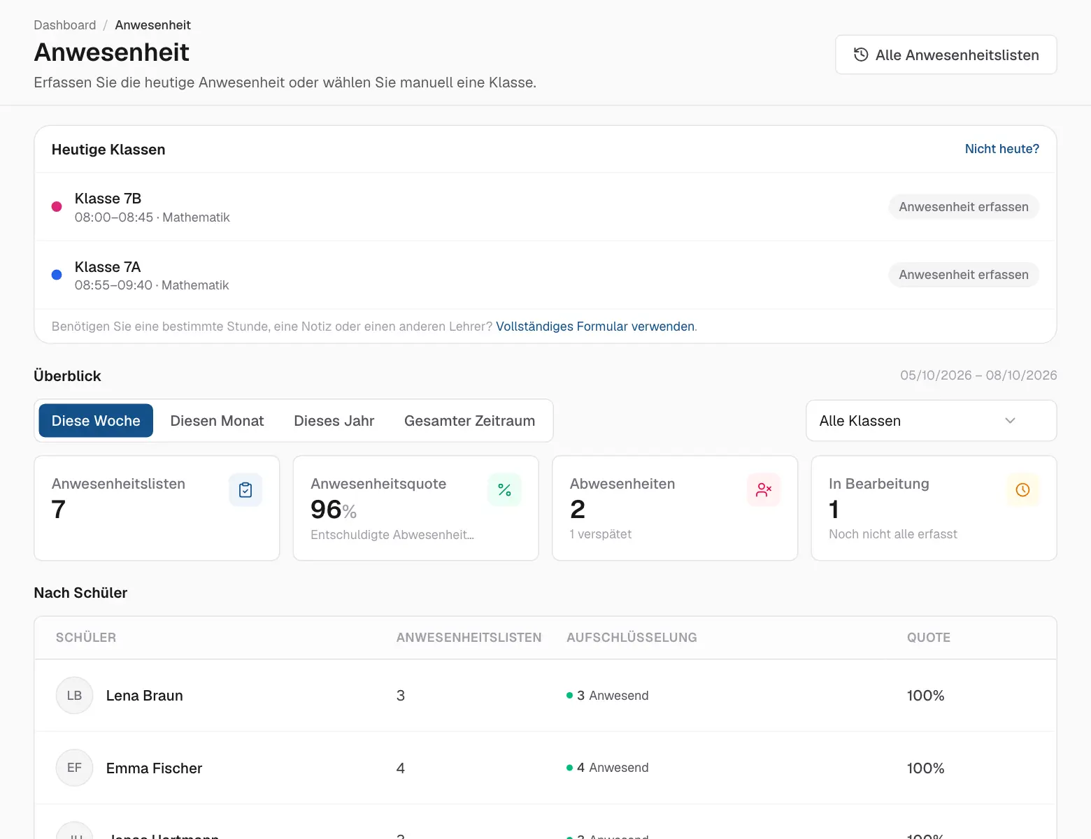Click the clipboard icon on Anwesenheitslisten card
This screenshot has width=1091, height=839.
tap(245, 490)
